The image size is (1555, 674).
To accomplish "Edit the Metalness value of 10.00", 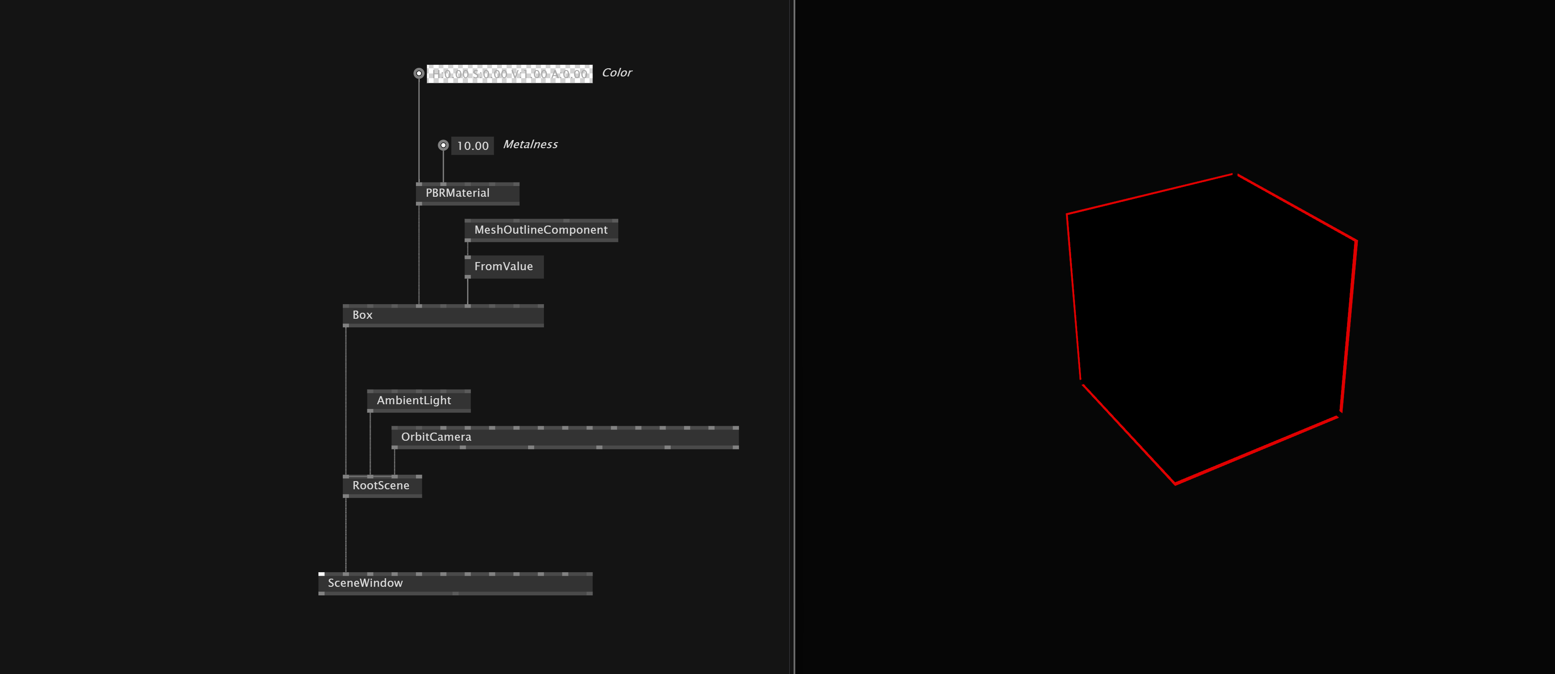I will click(x=473, y=145).
